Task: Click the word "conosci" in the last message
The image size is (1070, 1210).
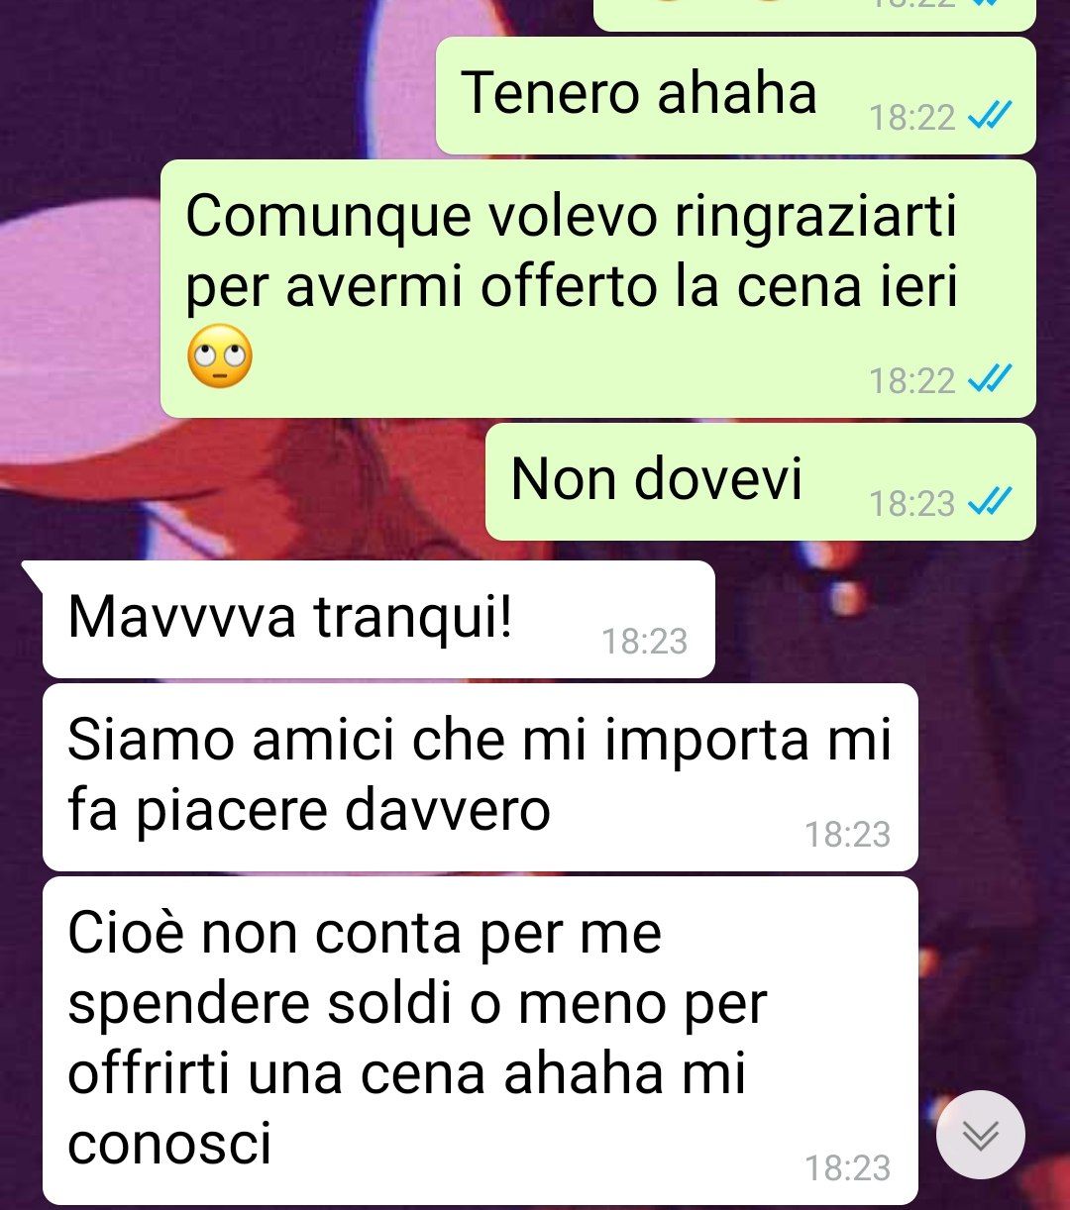Action: [x=169, y=1147]
